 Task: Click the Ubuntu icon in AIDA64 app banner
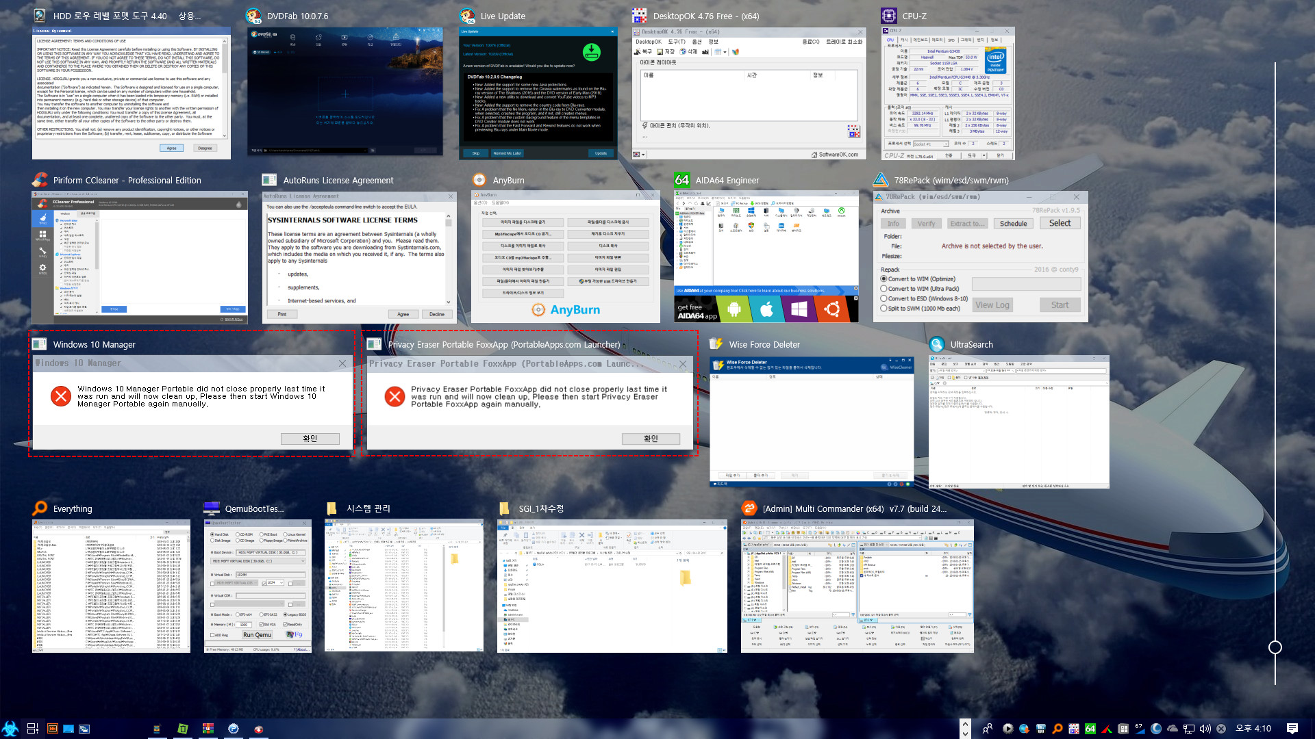pos(832,310)
